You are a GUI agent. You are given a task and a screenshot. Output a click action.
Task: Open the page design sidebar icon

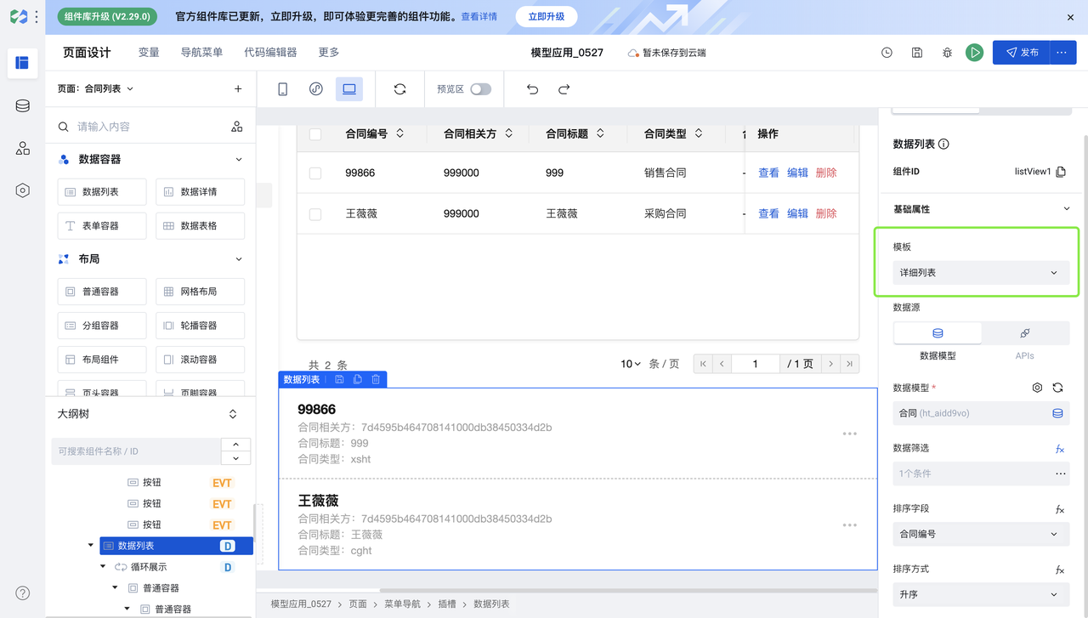pyautogui.click(x=22, y=63)
